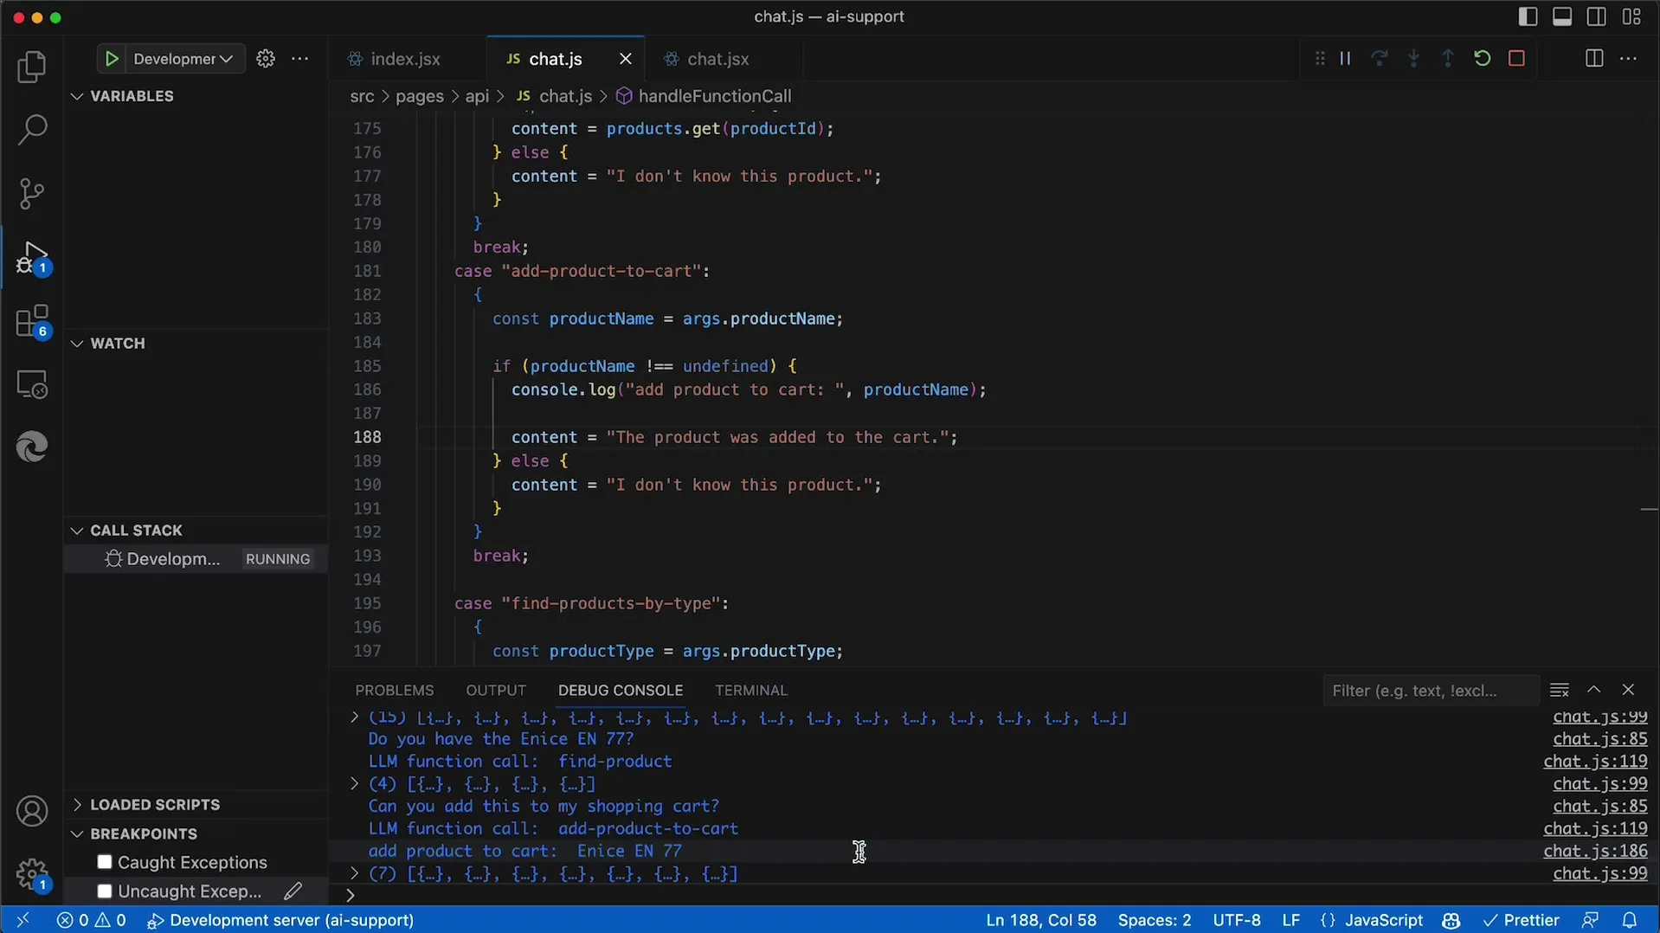Expand the (4) array console output
This screenshot has height=933, width=1660.
[x=354, y=784]
